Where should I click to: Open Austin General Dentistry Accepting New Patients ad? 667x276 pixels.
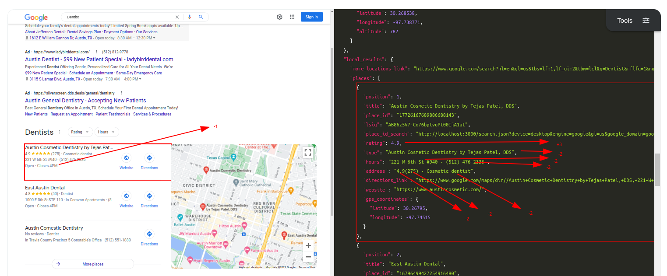85,101
